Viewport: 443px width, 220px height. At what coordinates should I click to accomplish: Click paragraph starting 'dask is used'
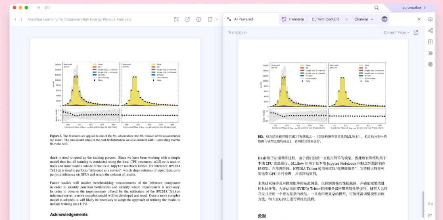(115, 165)
